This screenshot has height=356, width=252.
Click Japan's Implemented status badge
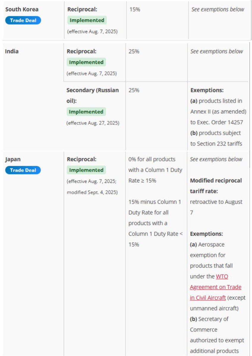click(86, 170)
